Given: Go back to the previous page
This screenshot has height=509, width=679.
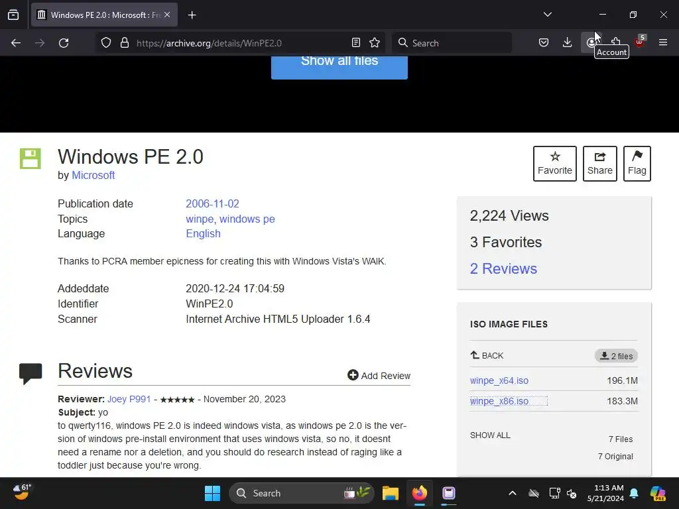Looking at the screenshot, I should (x=16, y=43).
